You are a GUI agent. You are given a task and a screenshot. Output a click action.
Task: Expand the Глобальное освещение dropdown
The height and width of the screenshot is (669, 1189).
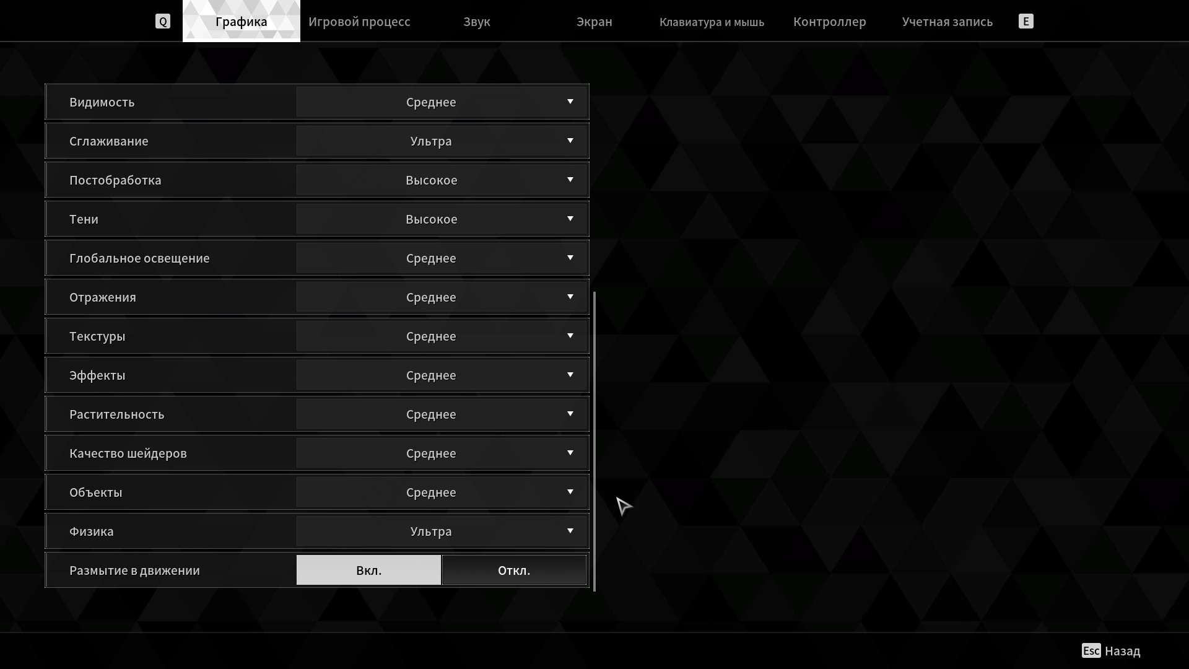click(x=442, y=258)
